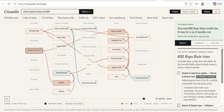Choose the 'RBI hikes rates' preset

pyautogui.click(x=11, y=18)
